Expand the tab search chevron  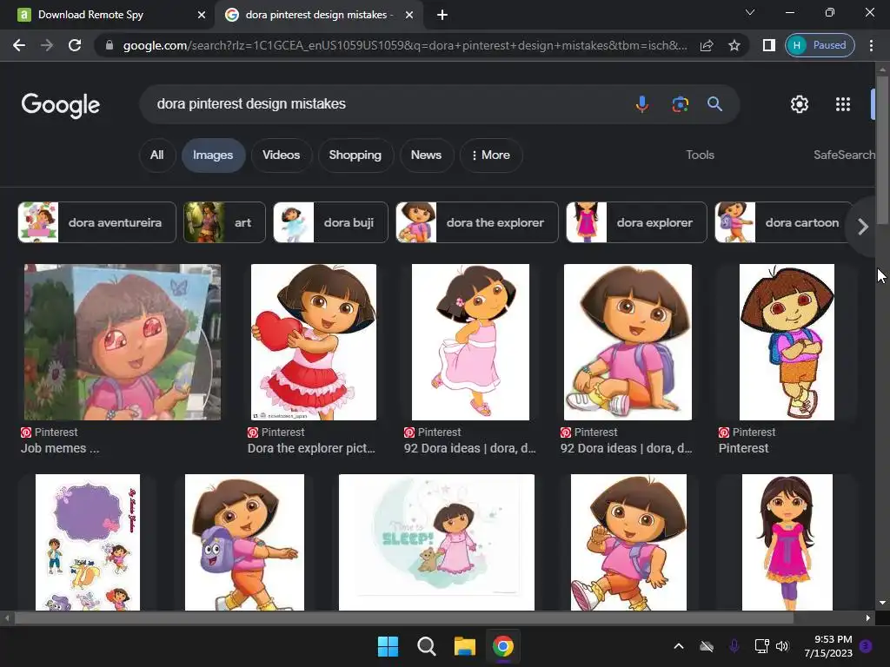[750, 12]
